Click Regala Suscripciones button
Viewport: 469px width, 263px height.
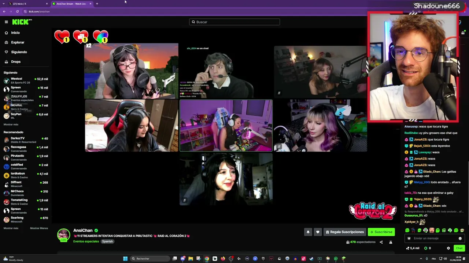[344, 232]
